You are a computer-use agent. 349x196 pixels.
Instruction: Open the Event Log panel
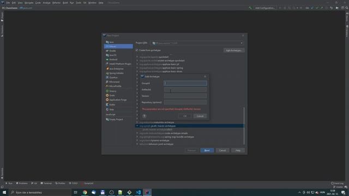tap(337, 183)
